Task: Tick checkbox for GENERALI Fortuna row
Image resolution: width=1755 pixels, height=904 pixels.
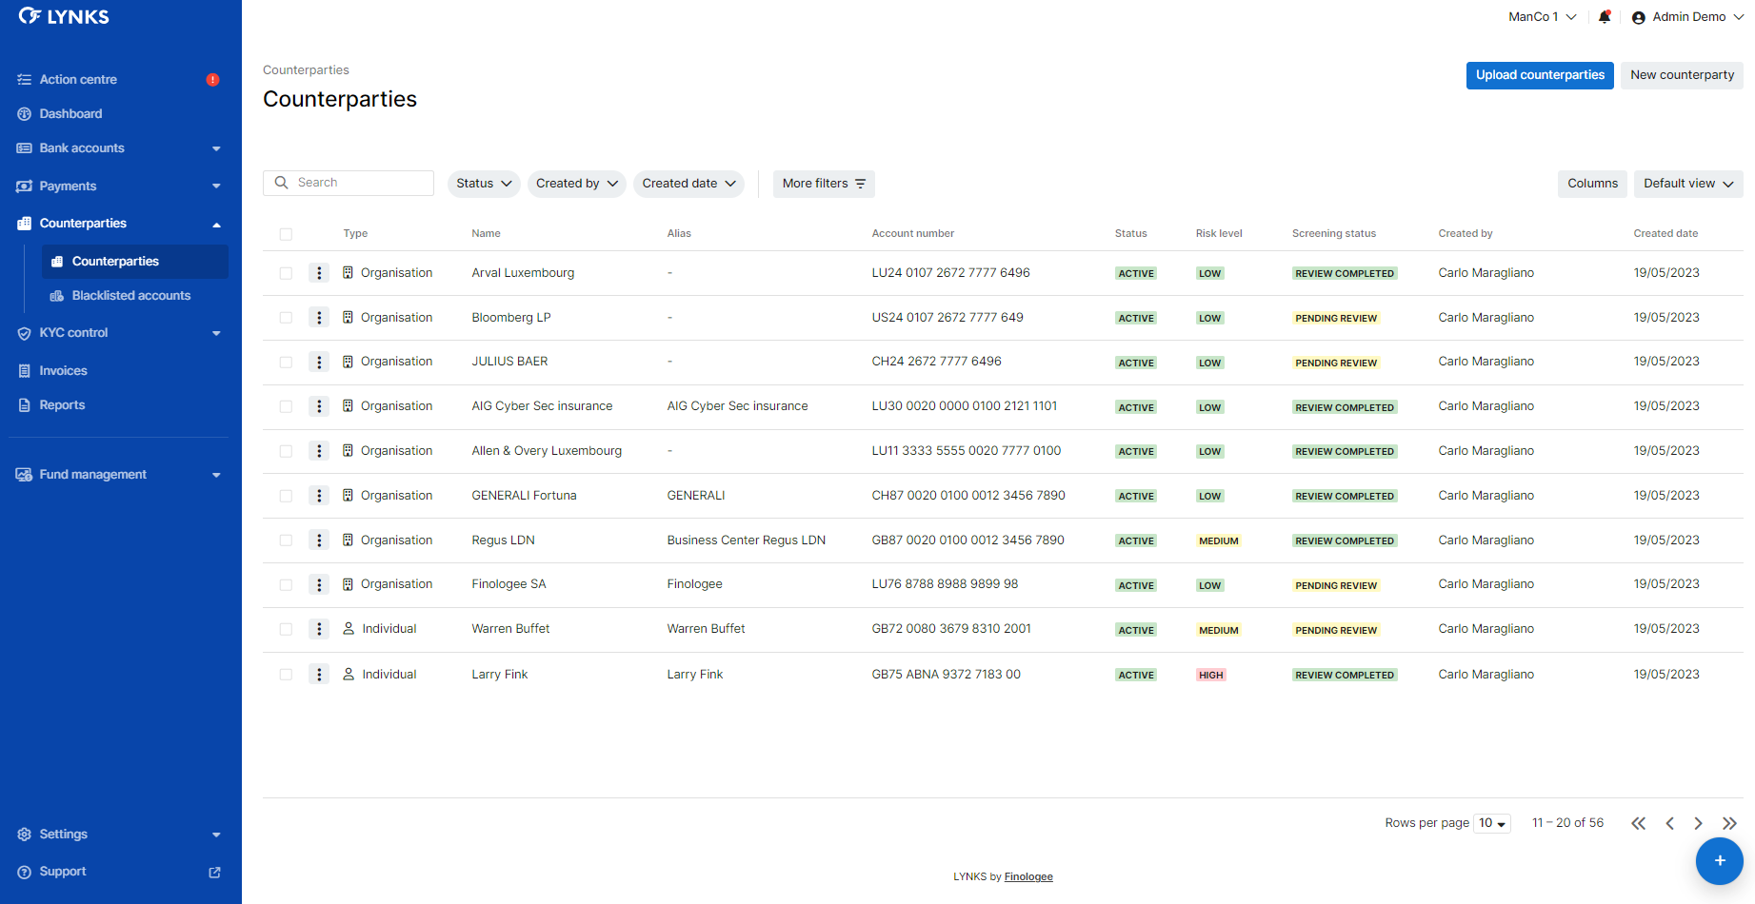Action: point(286,496)
